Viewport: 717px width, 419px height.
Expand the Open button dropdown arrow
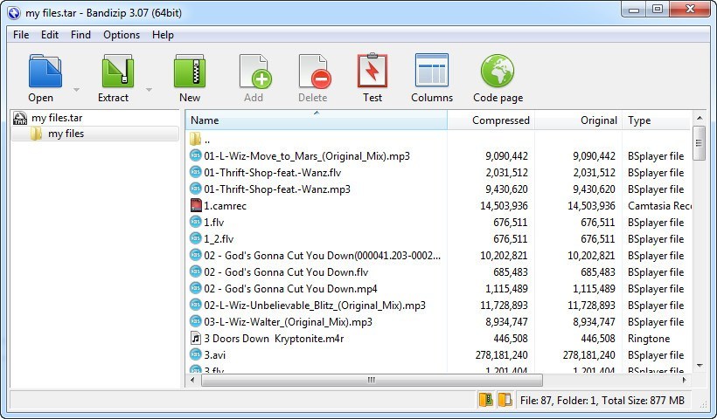coord(76,89)
